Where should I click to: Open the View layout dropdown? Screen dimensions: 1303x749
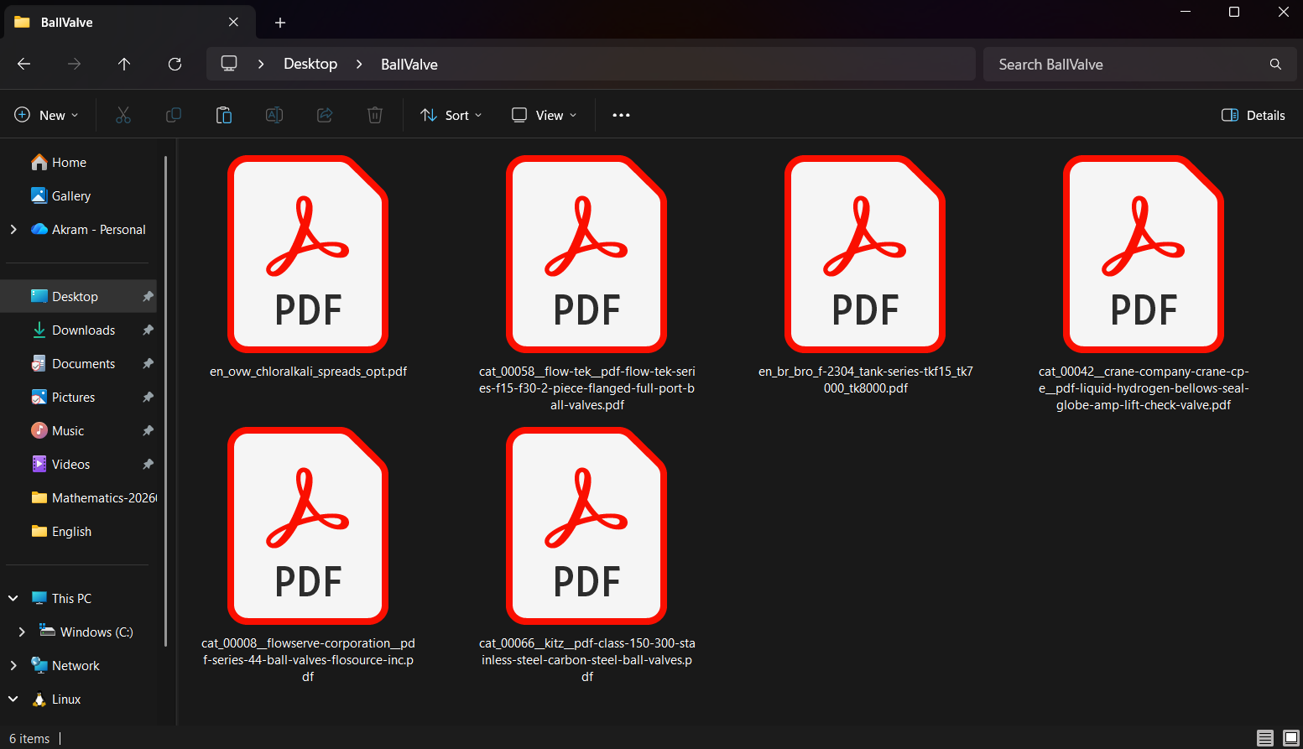pos(545,115)
